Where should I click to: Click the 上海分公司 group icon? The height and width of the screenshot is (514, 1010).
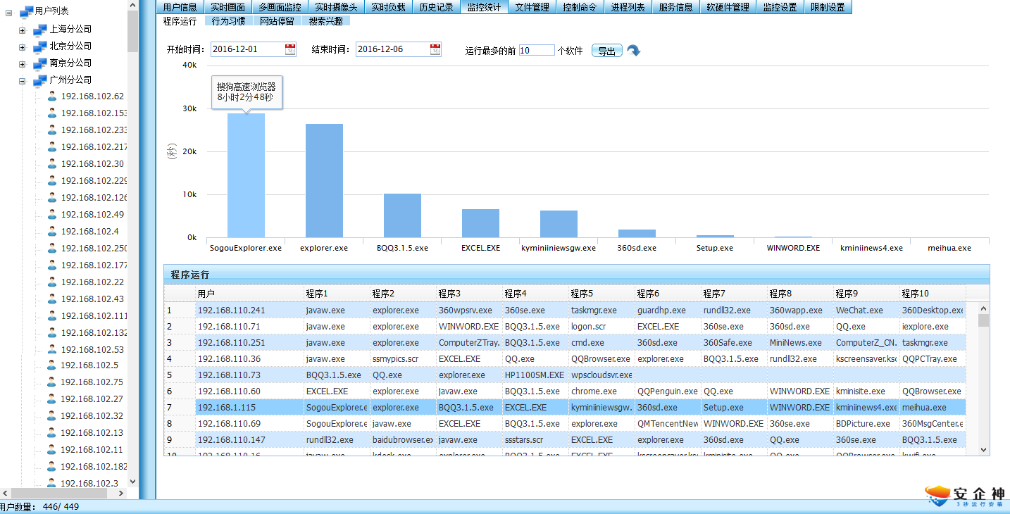pyautogui.click(x=40, y=30)
